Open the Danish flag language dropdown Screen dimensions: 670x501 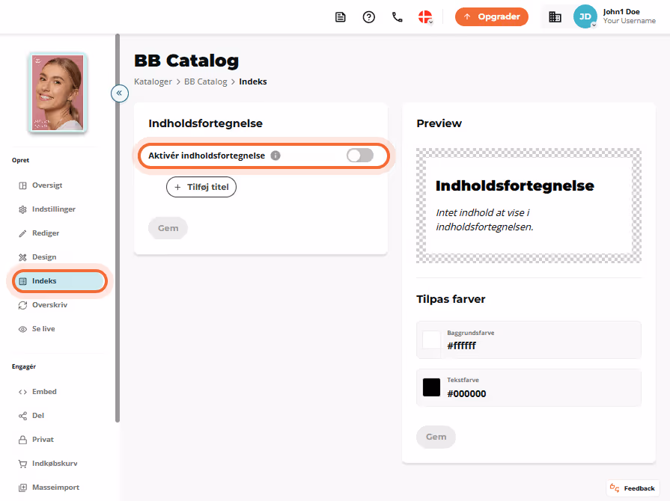coord(425,17)
